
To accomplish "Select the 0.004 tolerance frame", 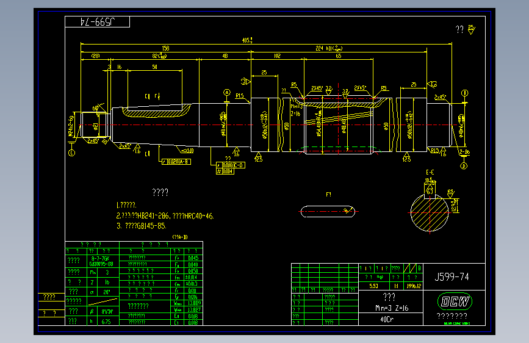I will coord(225,171).
